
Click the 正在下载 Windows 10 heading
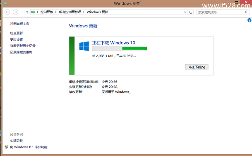pyautogui.click(x=113, y=43)
